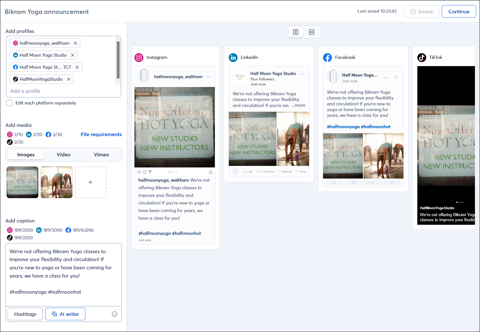The width and height of the screenshot is (480, 332).
Task: Switch previews to row layout view
Action: pos(311,32)
